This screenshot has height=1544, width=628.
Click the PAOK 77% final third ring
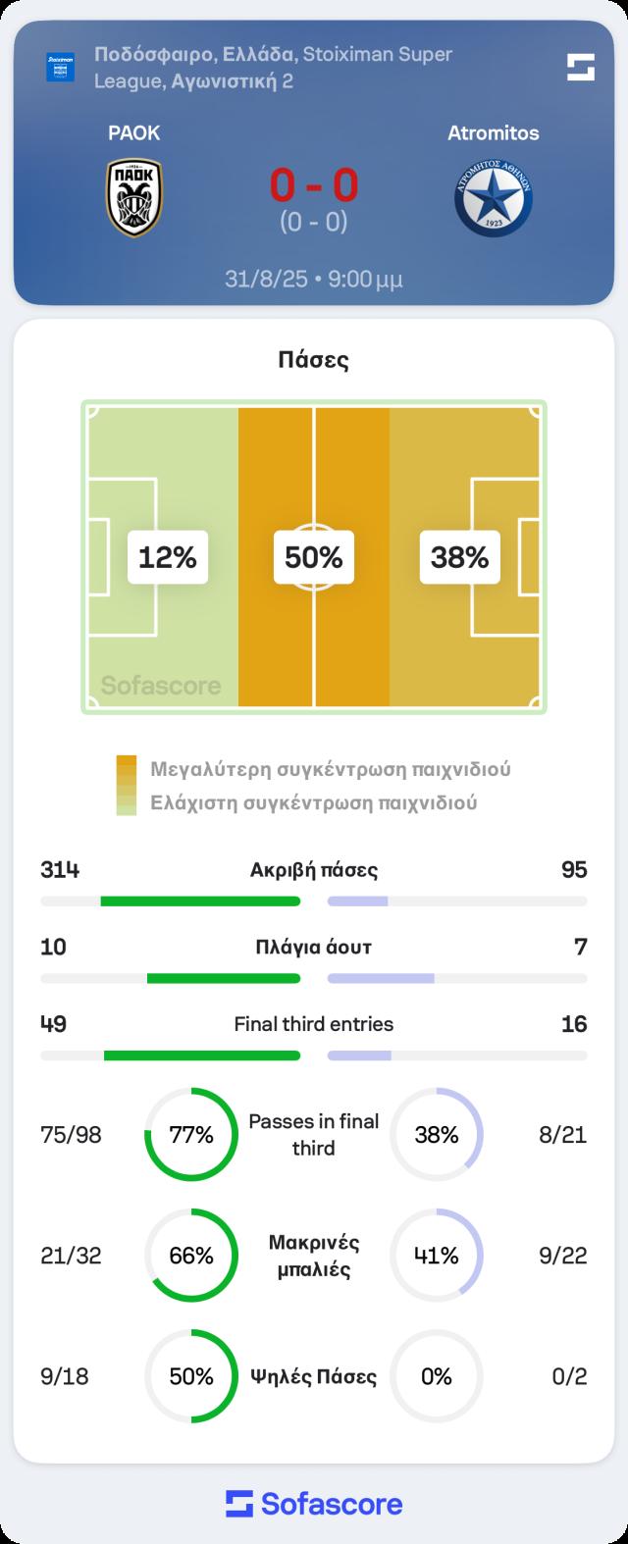pos(191,1135)
